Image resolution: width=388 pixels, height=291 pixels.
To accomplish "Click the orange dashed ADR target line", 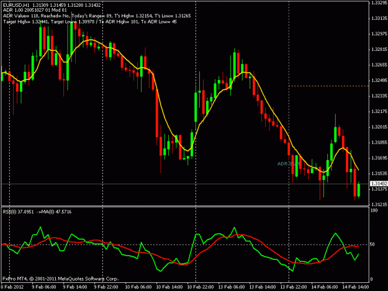I will [x=329, y=86].
